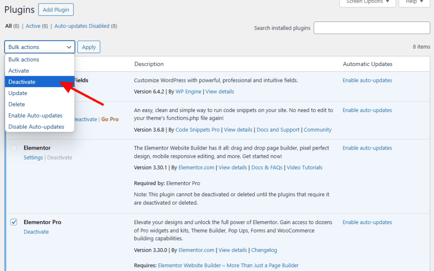
Task: Enable auto-updates for Code Snippets
Action: pyautogui.click(x=367, y=110)
